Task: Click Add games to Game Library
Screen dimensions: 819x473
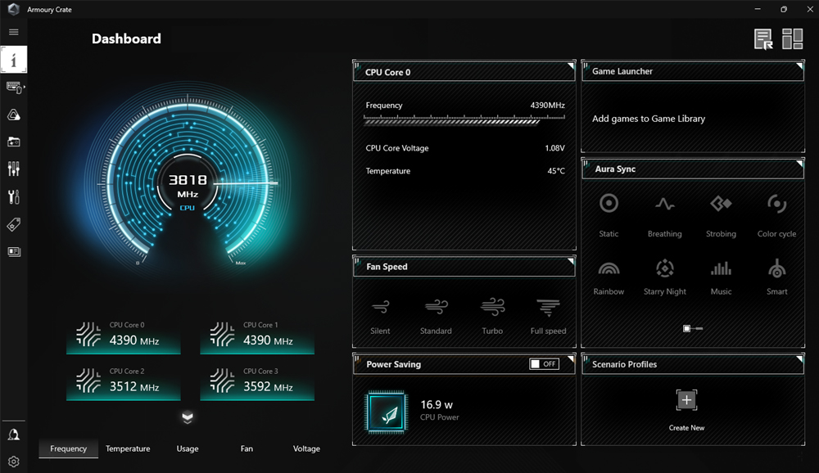Action: click(x=648, y=119)
